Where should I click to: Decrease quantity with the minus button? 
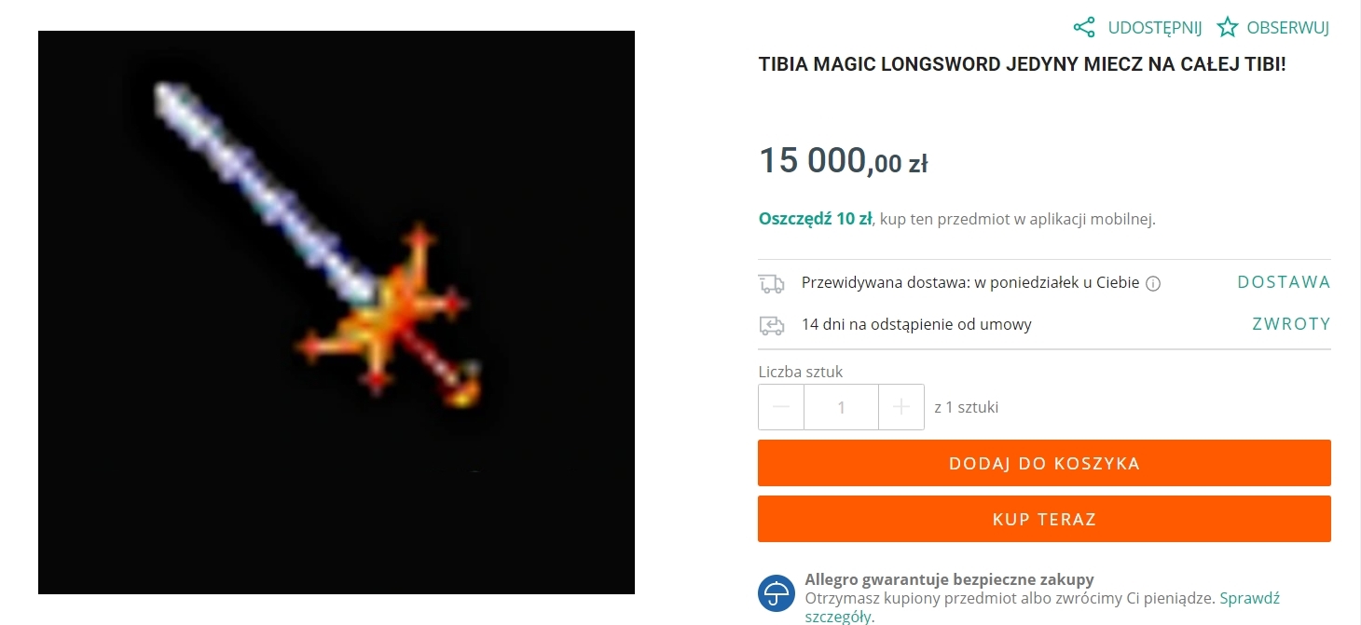[781, 407]
